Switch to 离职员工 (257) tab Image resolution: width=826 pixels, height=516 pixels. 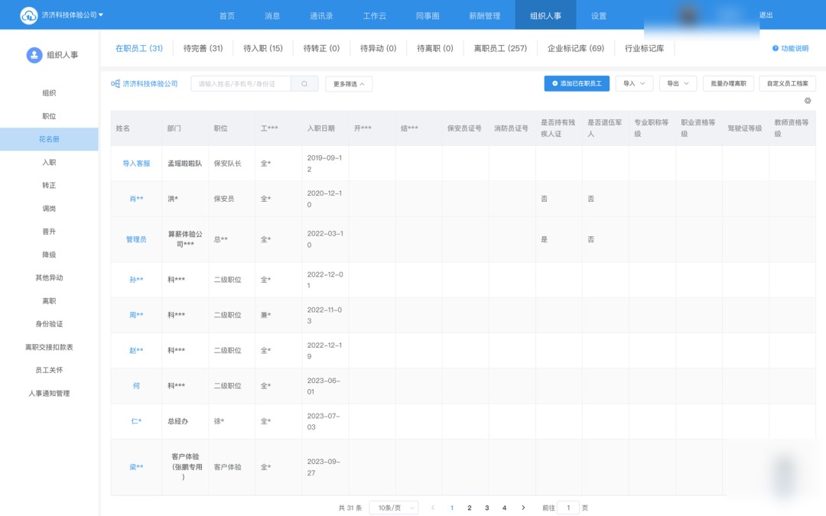(500, 48)
